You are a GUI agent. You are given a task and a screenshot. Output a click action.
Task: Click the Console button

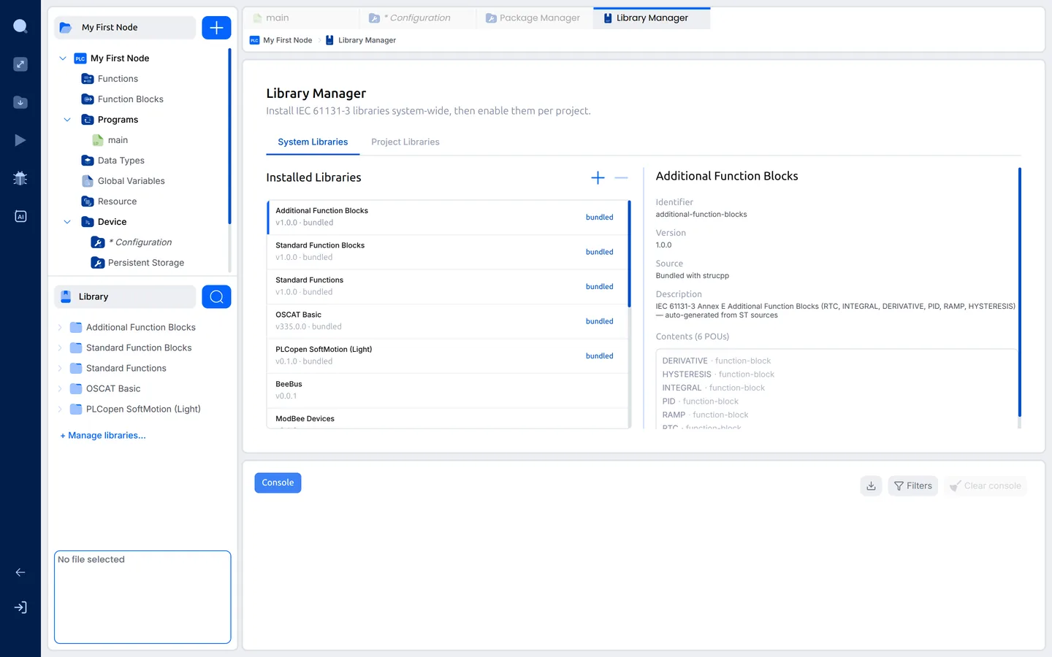click(x=278, y=483)
